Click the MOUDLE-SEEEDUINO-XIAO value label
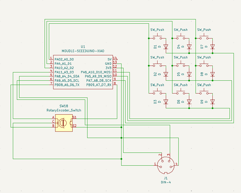The image size is (241, 193). [83, 51]
